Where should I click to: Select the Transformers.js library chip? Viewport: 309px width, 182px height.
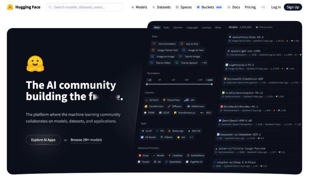pos(184,113)
